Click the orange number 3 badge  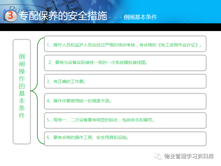[x=10, y=16]
